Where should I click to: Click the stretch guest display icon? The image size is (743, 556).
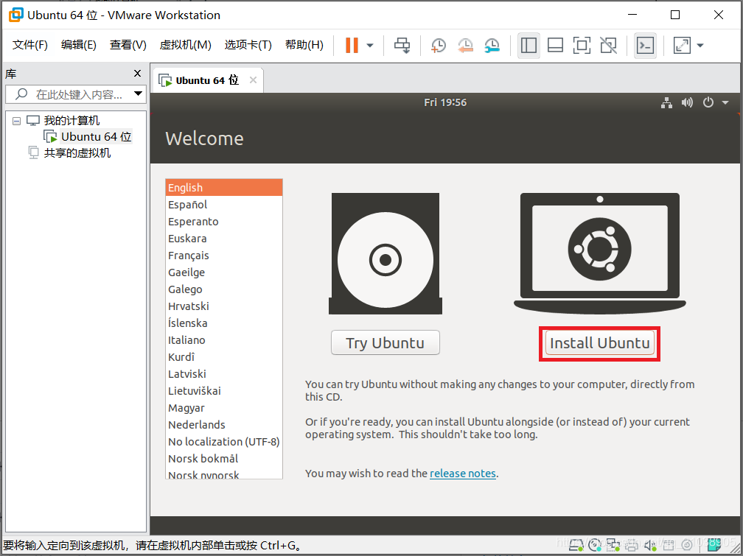[x=682, y=46]
